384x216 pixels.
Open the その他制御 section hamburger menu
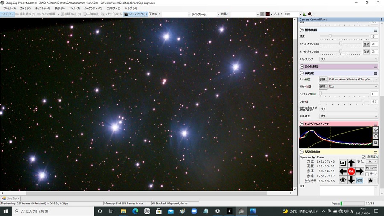[375, 67]
